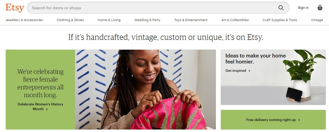The image size is (329, 132).
Task: Open the Free delivery coming right up banner
Action: (x=271, y=120)
